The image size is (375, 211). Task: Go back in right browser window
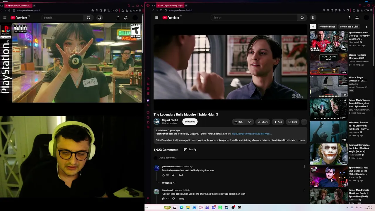[153, 10]
